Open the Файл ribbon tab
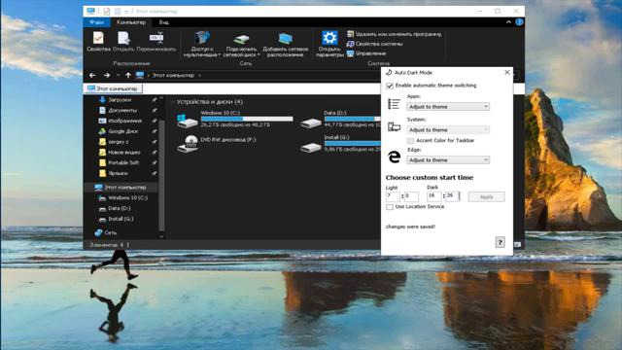The height and width of the screenshot is (350, 622). pyautogui.click(x=97, y=22)
